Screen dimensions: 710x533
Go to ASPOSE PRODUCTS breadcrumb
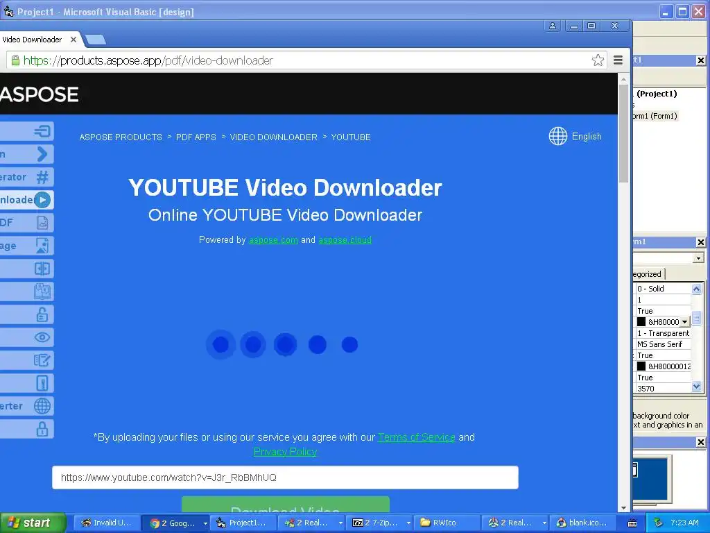121,137
